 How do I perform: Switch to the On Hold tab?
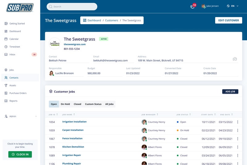65,104
